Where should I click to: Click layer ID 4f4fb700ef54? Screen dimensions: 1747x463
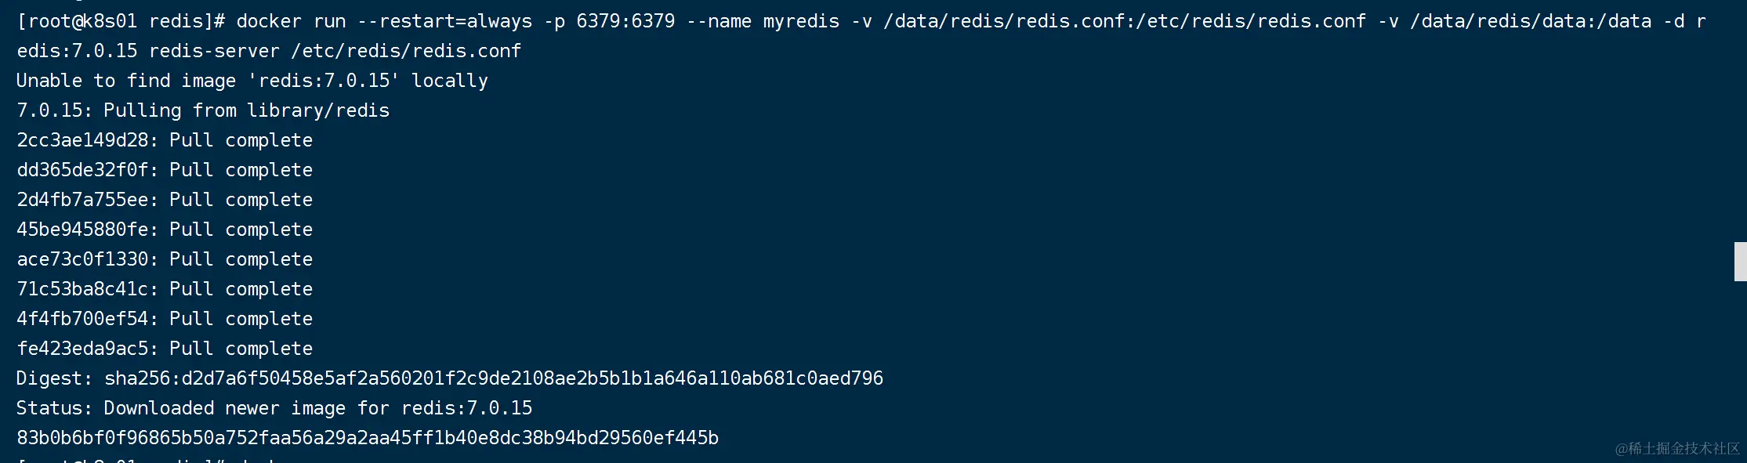tap(82, 319)
